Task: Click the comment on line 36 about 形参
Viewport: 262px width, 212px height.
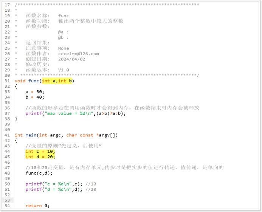Action: (x=112, y=108)
